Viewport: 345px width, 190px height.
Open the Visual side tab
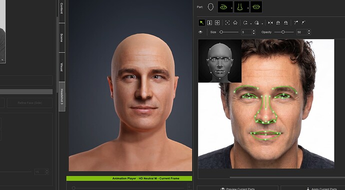[62, 67]
